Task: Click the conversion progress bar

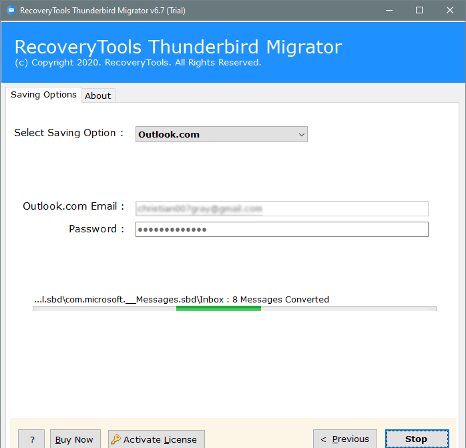Action: 234,308
